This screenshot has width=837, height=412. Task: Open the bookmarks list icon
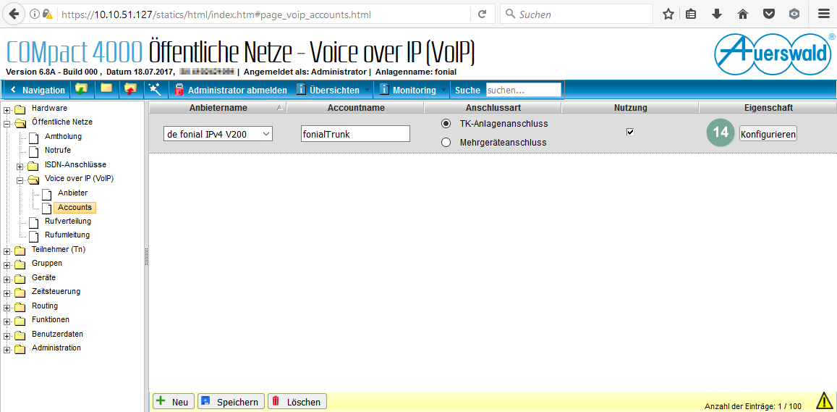pos(691,14)
